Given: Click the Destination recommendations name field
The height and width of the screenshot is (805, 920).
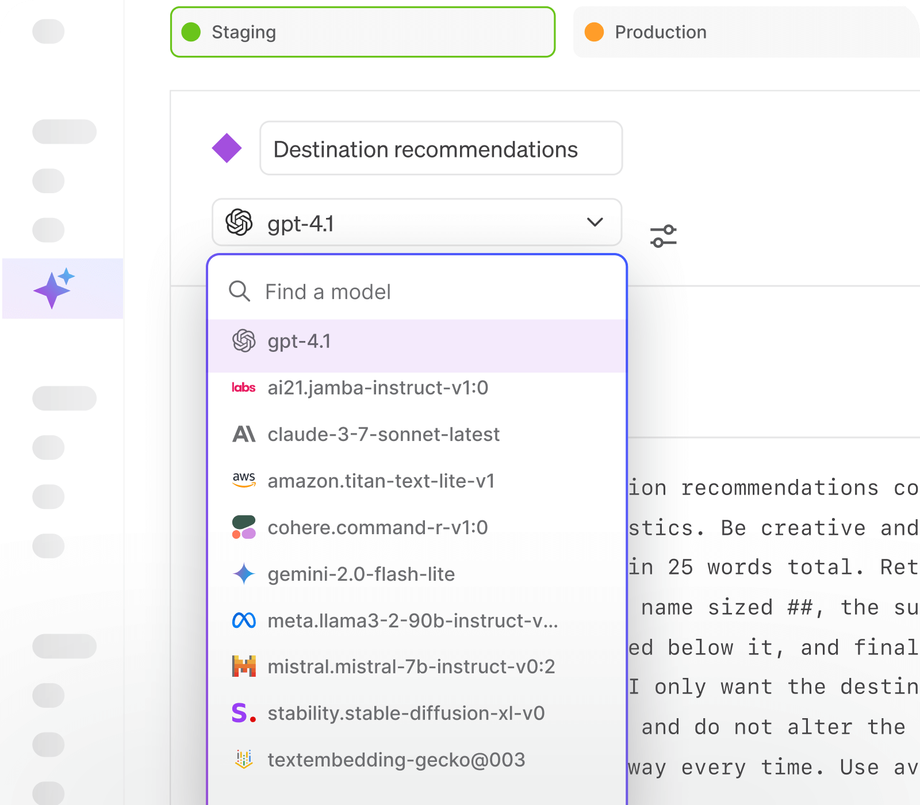Looking at the screenshot, I should [441, 148].
